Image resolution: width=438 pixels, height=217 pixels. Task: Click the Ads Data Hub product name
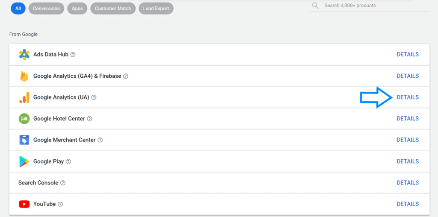click(x=51, y=54)
